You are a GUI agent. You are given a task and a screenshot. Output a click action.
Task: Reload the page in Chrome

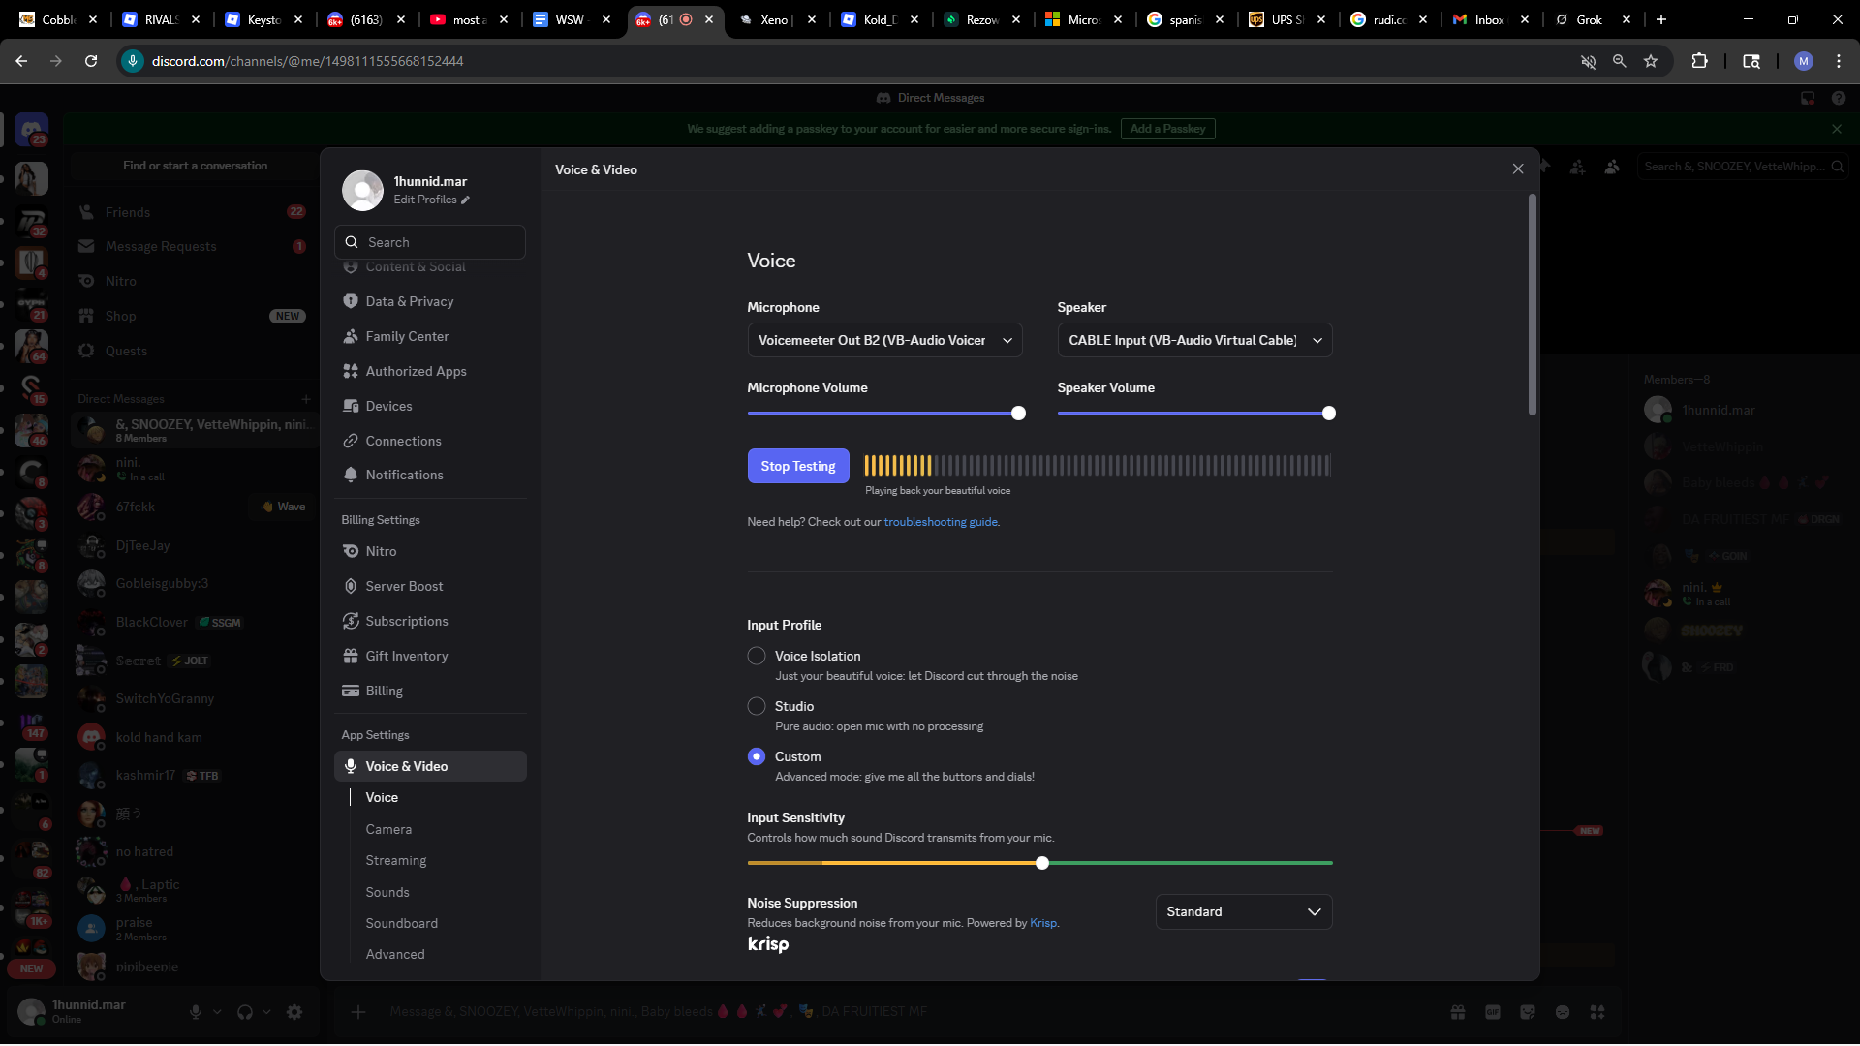pos(91,61)
